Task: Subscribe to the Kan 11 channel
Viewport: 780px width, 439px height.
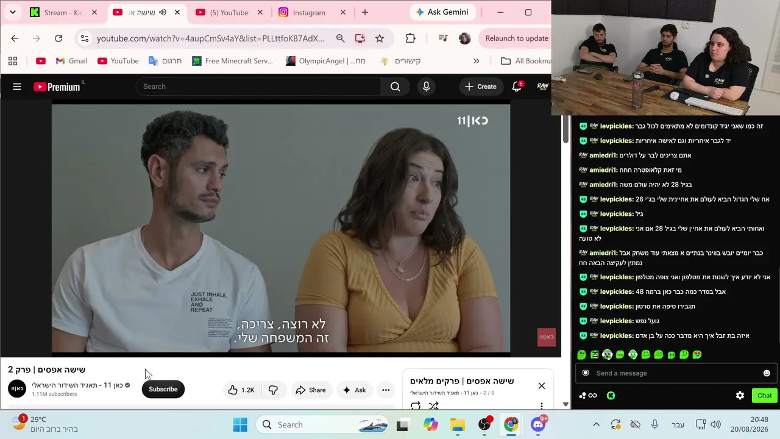Action: click(163, 390)
